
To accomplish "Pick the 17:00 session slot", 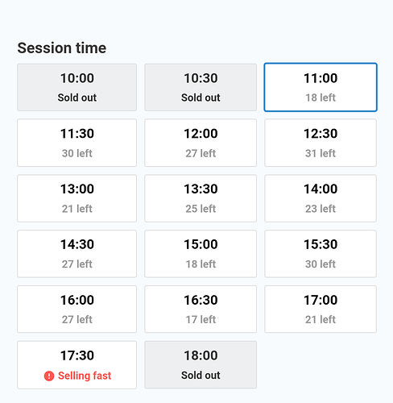I will tap(321, 310).
